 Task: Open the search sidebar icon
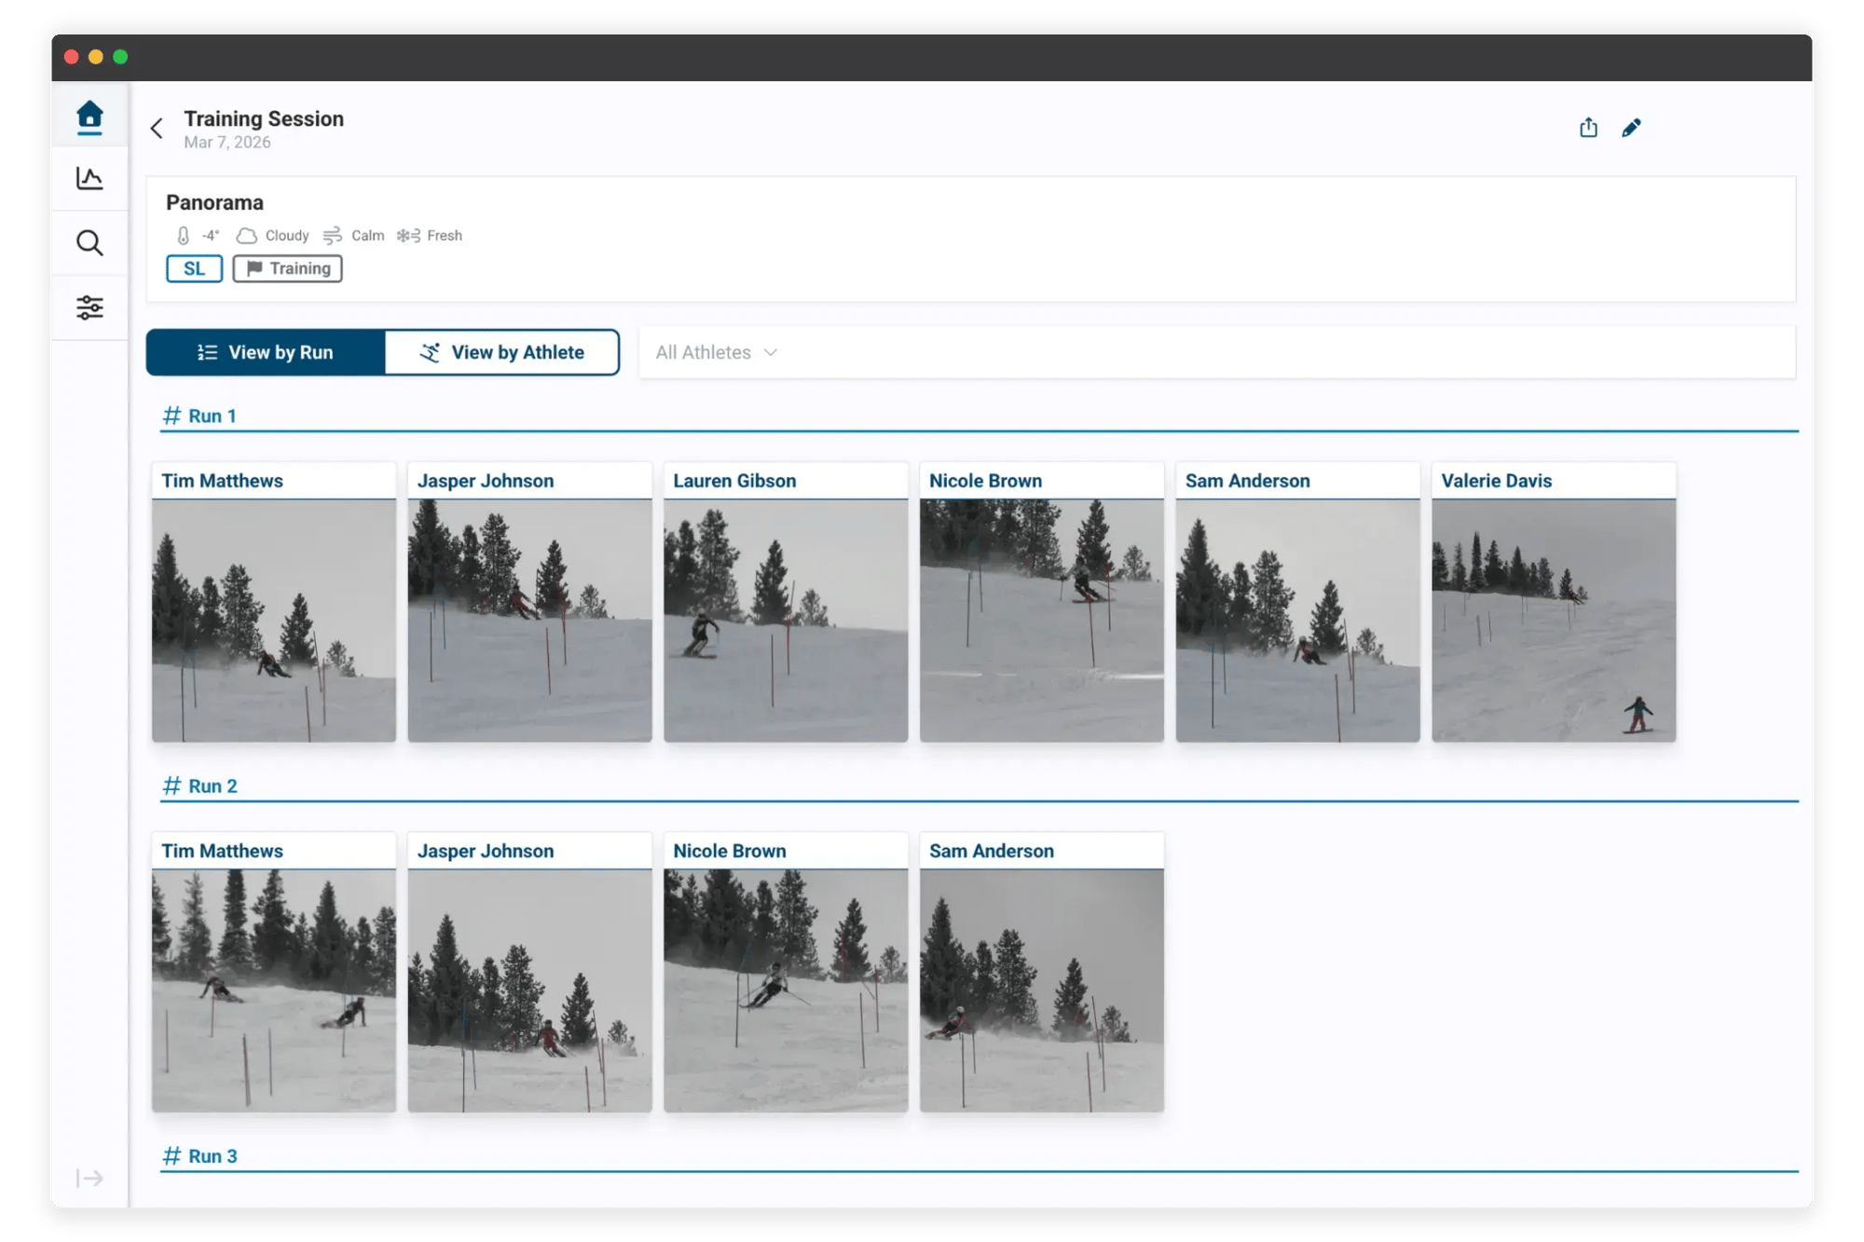89,243
